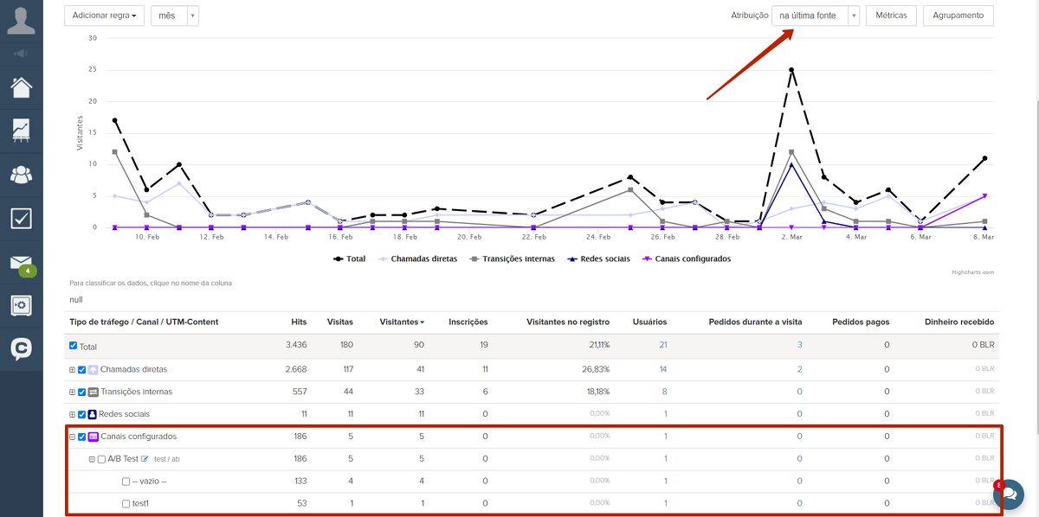1039x517 pixels.
Task: Open the analytics chart icon in sidebar
Action: [21, 131]
